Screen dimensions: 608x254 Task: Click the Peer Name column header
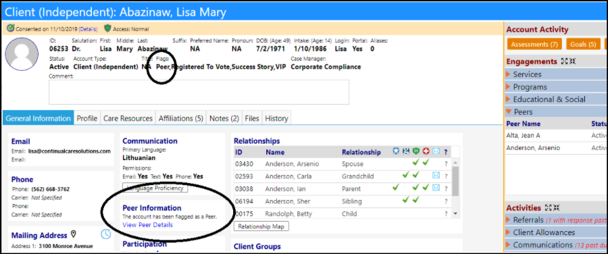[x=523, y=124]
